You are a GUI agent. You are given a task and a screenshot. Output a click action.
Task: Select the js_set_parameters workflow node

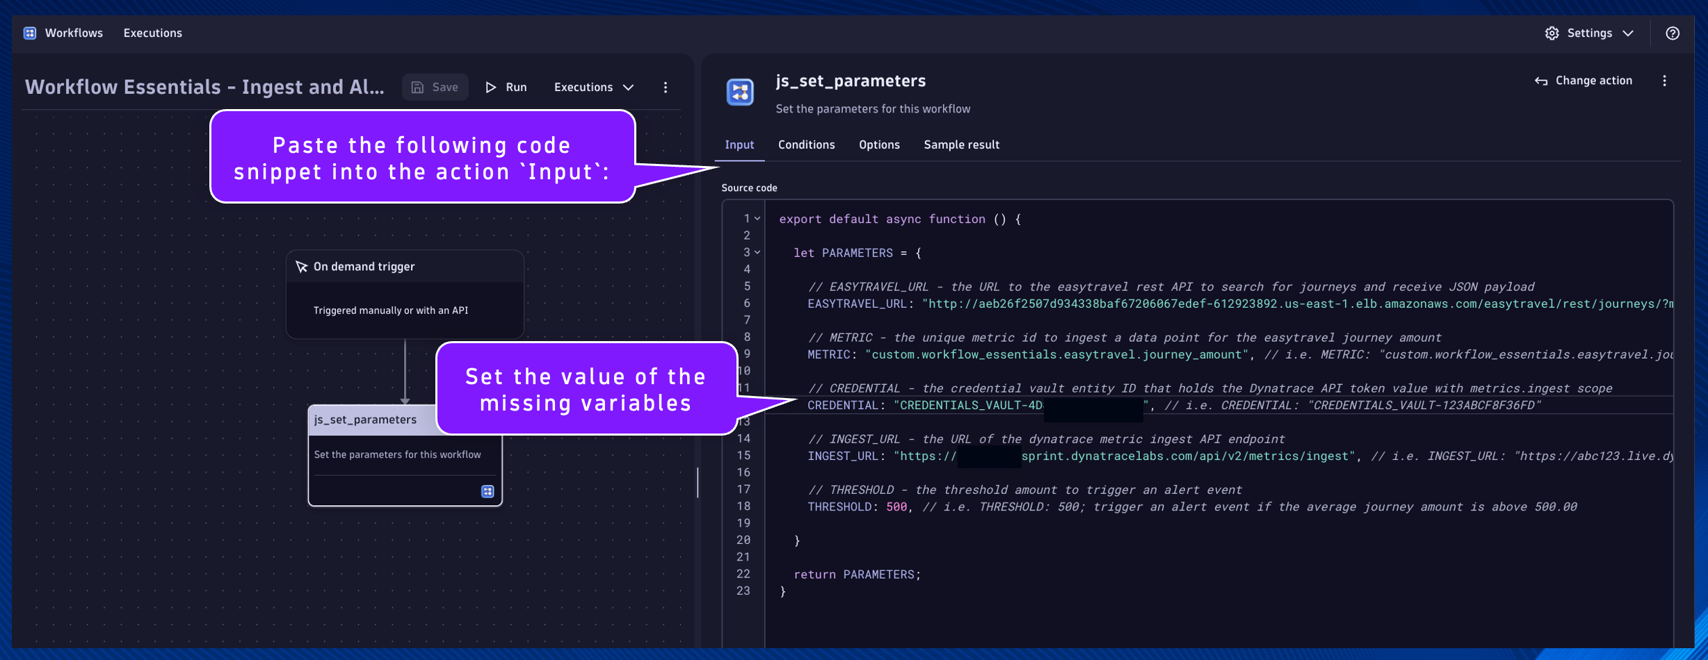[405, 455]
